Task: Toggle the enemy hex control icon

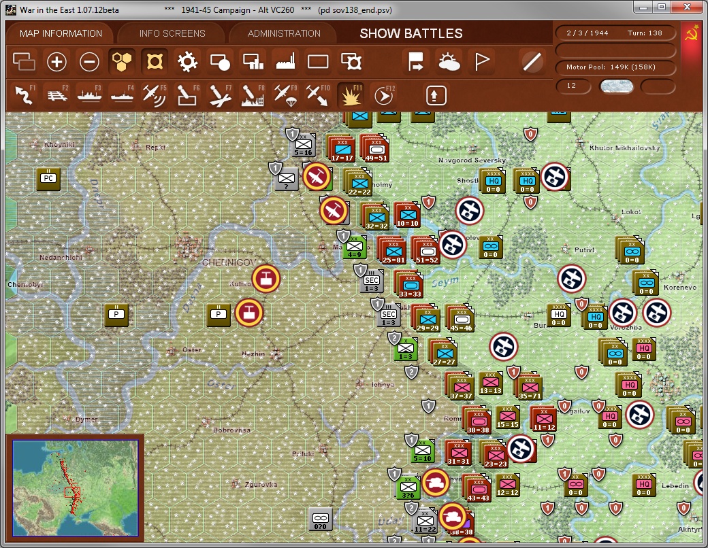Action: 155,61
